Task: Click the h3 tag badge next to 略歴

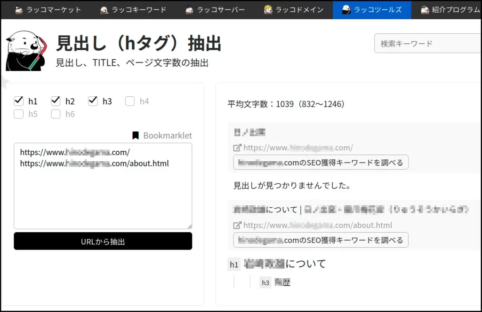Action: (265, 282)
